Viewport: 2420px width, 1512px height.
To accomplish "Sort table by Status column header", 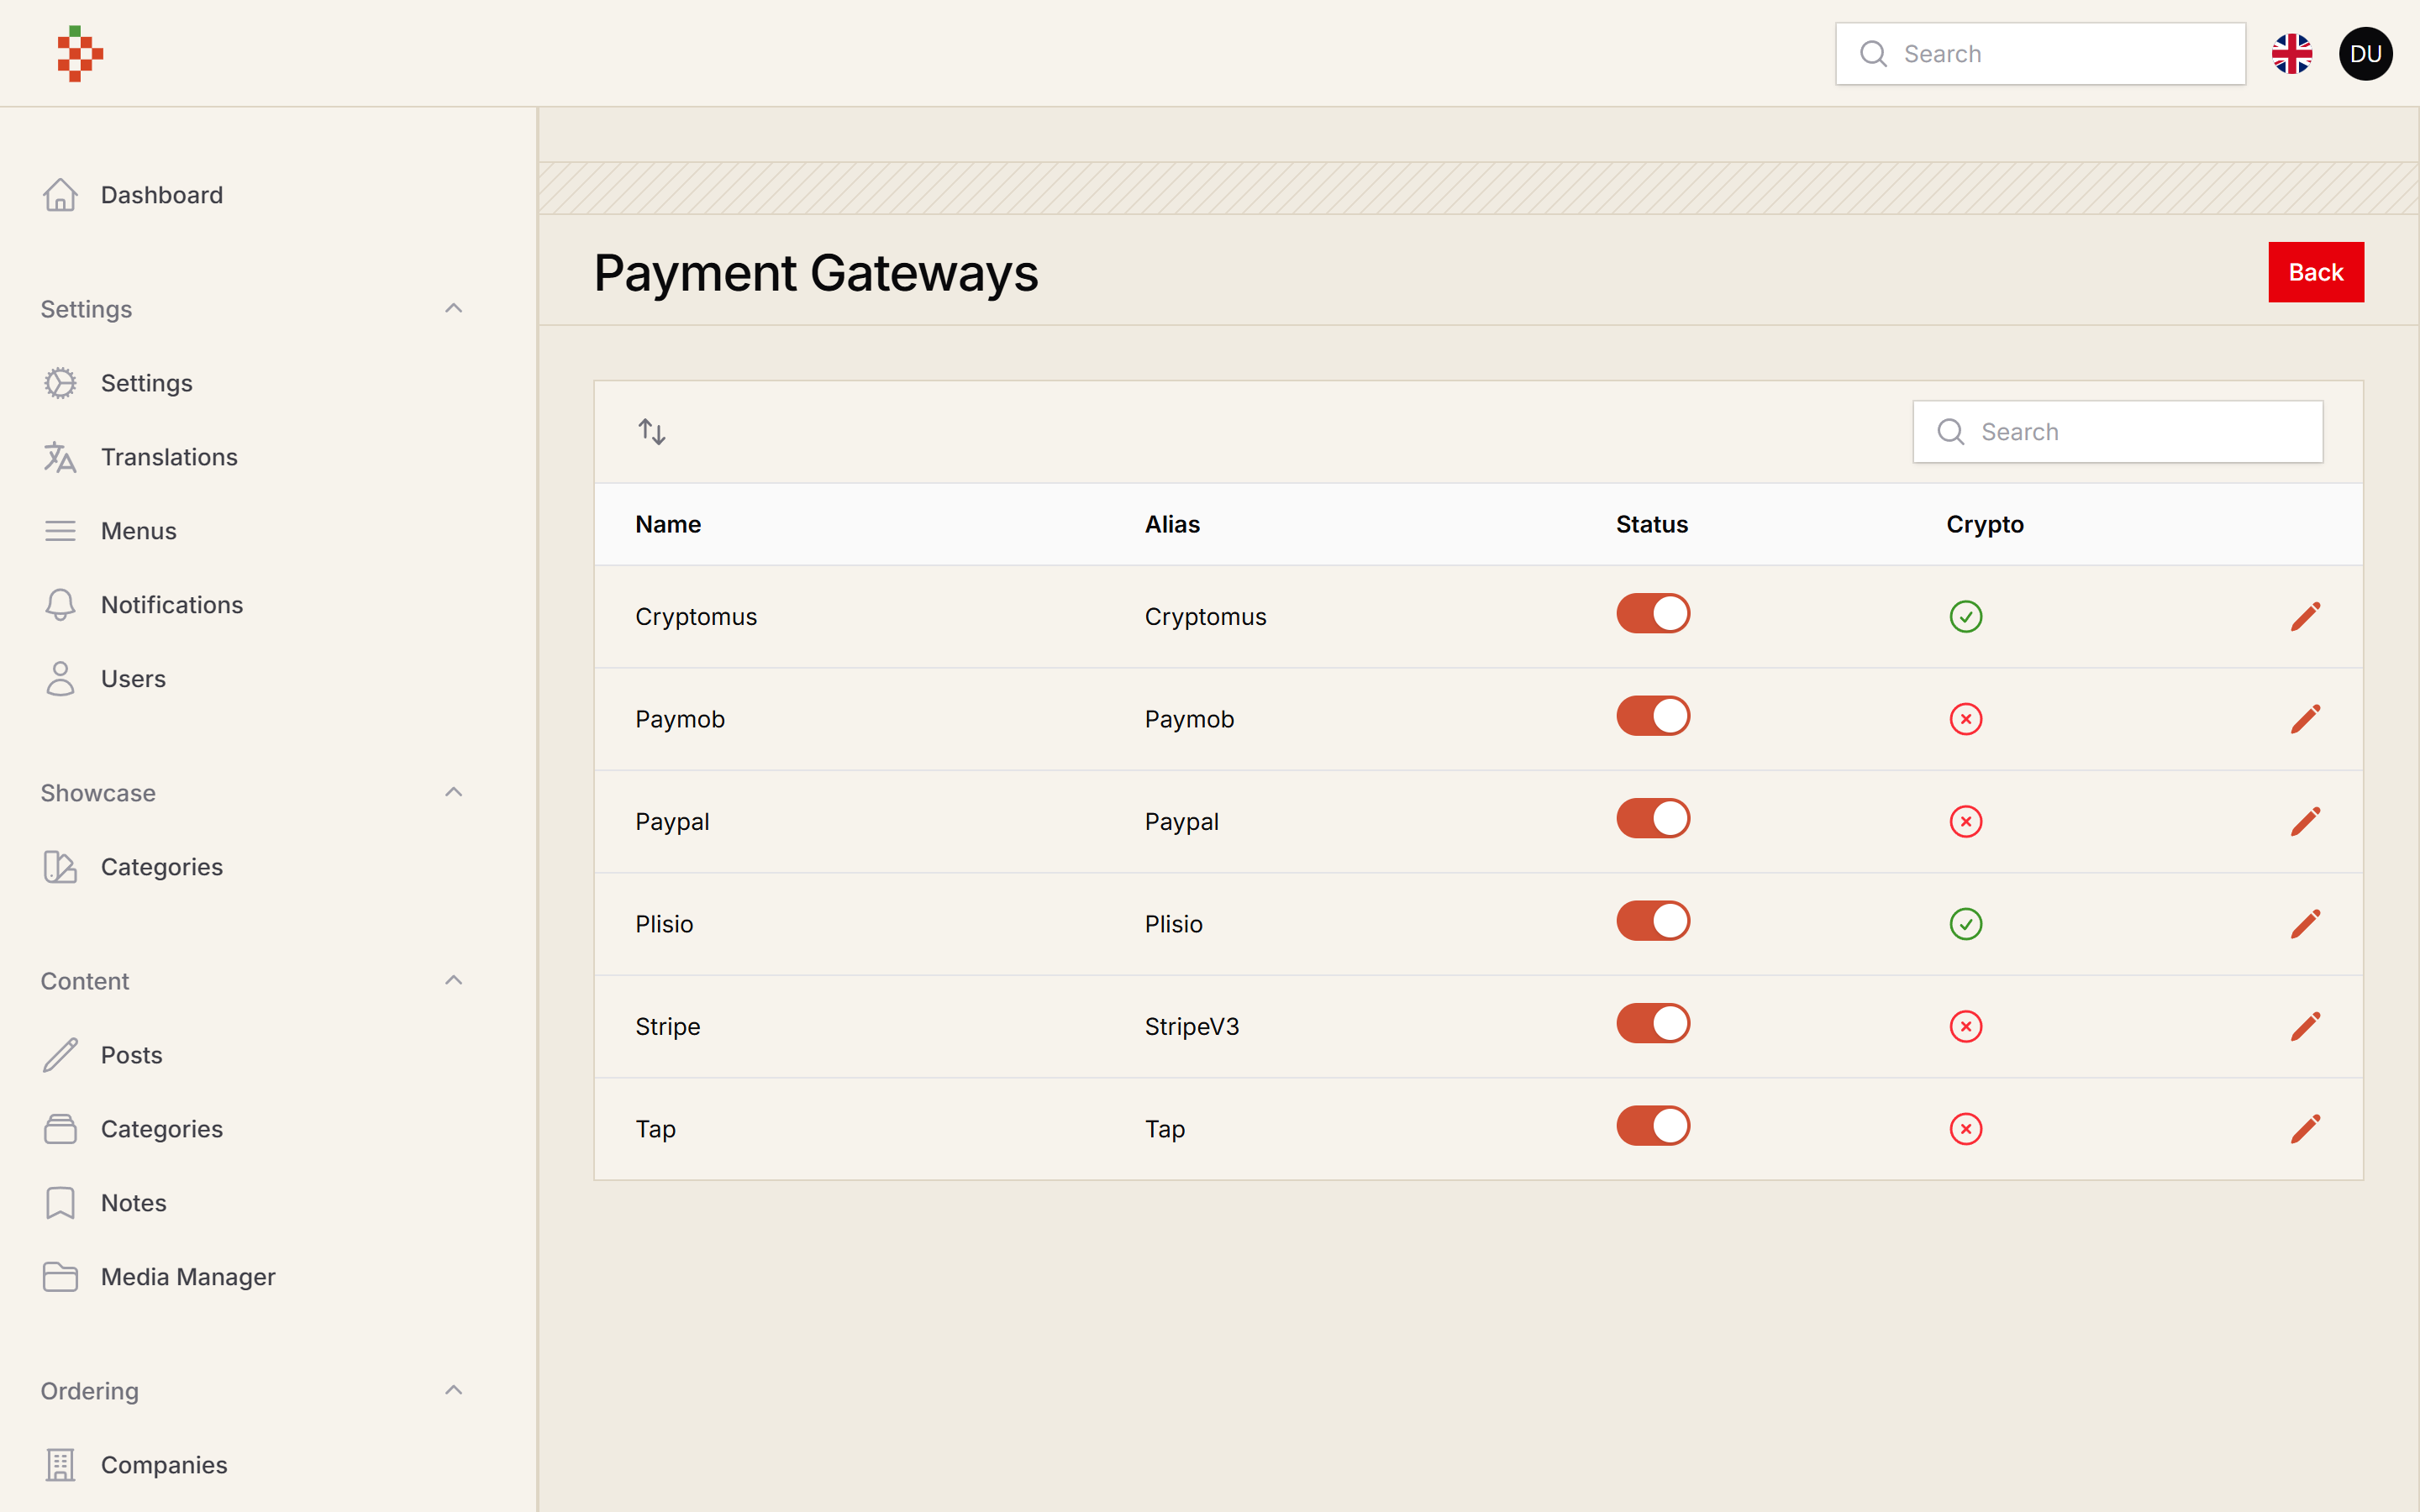I will (x=1652, y=524).
